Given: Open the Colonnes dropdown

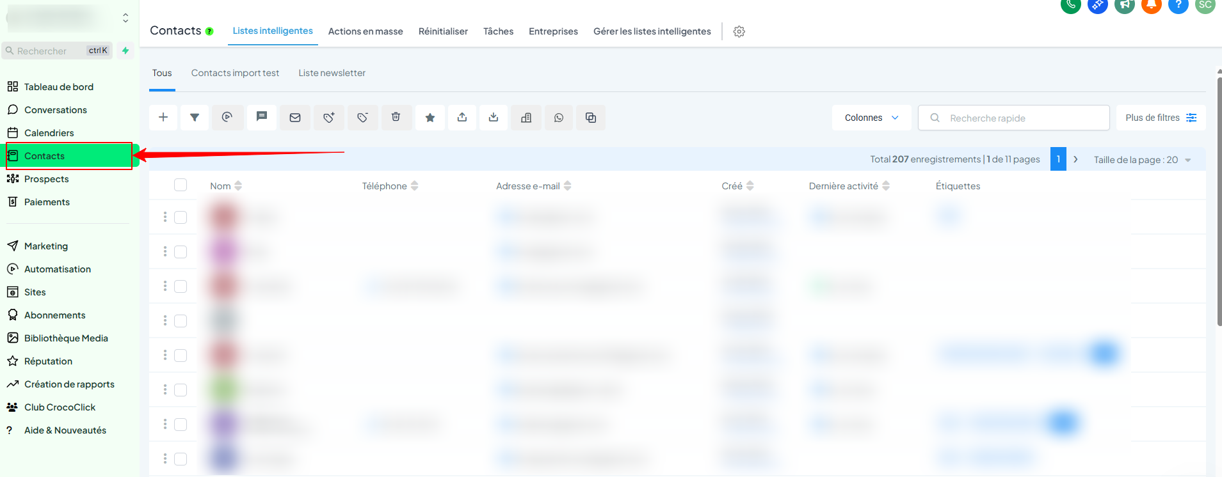Looking at the screenshot, I should (x=871, y=118).
